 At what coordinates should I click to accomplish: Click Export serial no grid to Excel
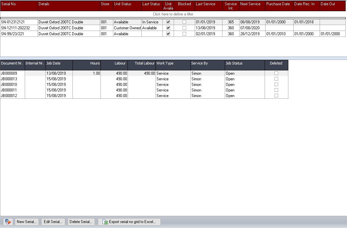pyautogui.click(x=129, y=222)
